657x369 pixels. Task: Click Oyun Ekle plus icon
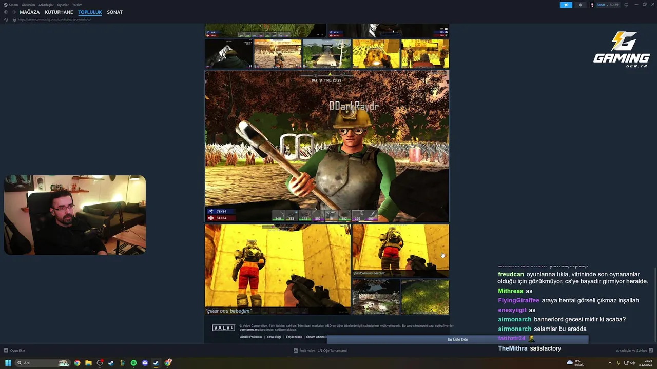[6, 351]
